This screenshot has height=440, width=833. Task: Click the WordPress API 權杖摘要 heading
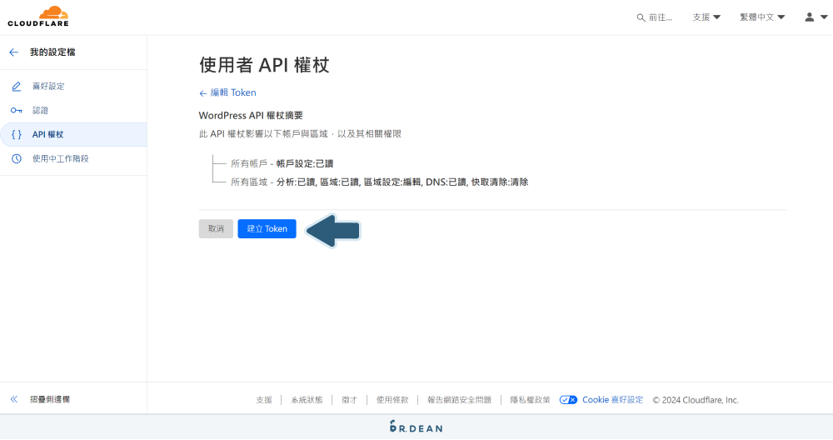(251, 115)
